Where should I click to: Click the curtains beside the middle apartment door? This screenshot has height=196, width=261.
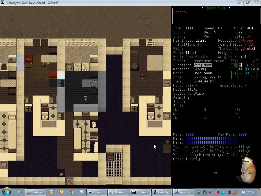pyautogui.click(x=82, y=67)
